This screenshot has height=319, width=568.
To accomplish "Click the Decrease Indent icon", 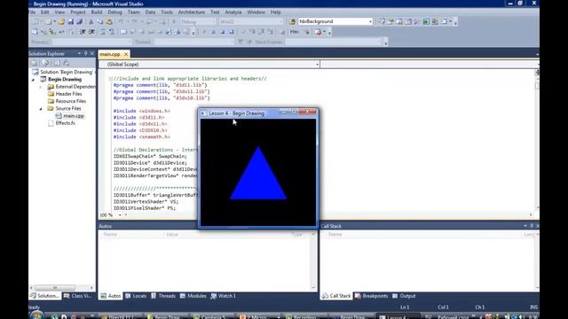I will 83,32.
